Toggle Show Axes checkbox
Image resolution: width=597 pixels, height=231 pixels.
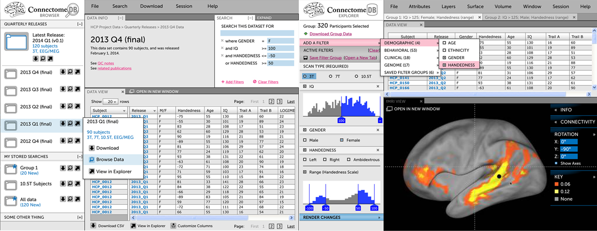click(556, 163)
